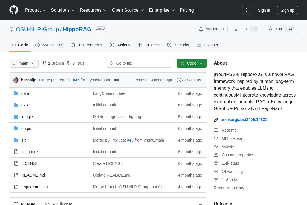Open the requirements.txt file

pyautogui.click(x=36, y=187)
